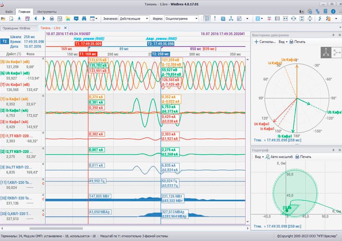Screen dimensions: 342x241
Task: Select the [11] f,КВЛ-220 channel label
Action: (16, 183)
